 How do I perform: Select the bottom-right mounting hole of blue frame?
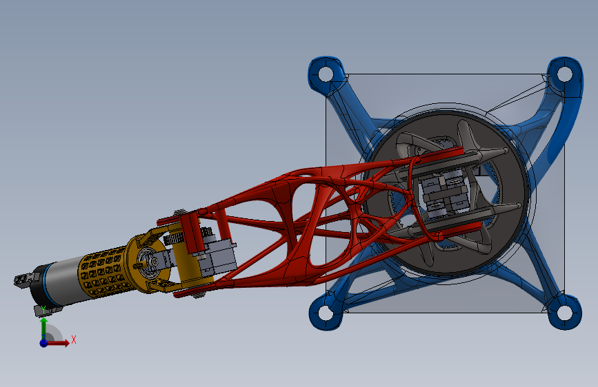(x=564, y=313)
